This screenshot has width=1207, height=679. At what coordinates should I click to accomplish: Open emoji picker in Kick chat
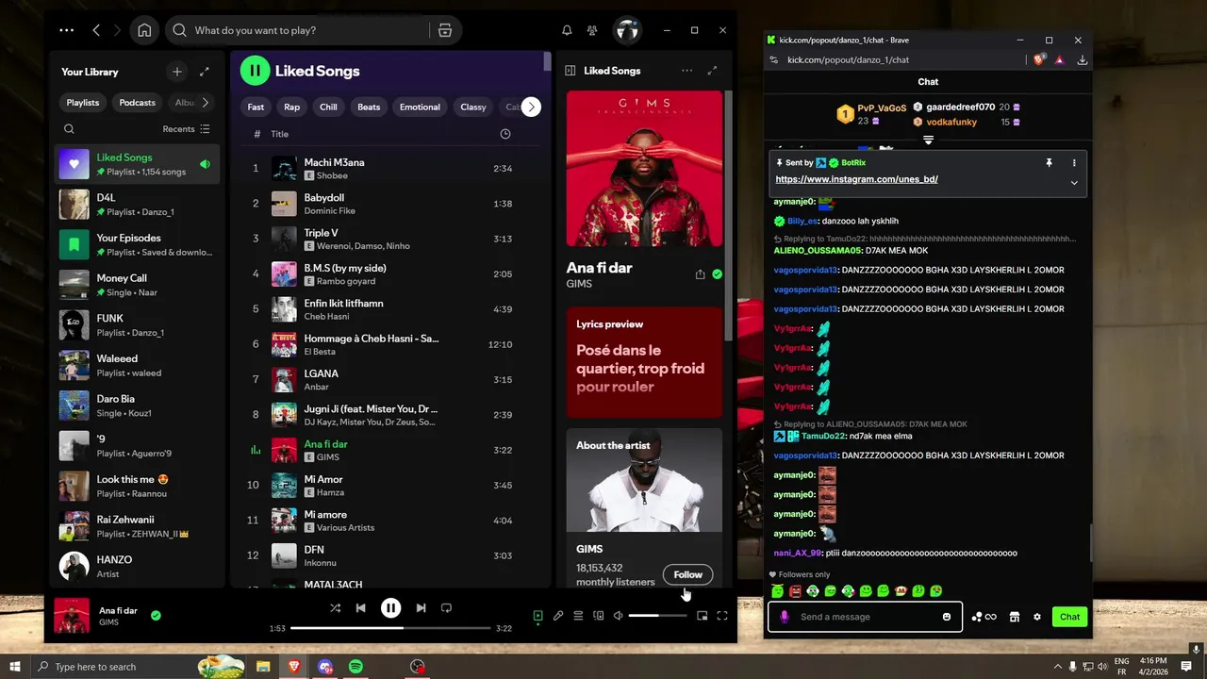click(x=947, y=617)
